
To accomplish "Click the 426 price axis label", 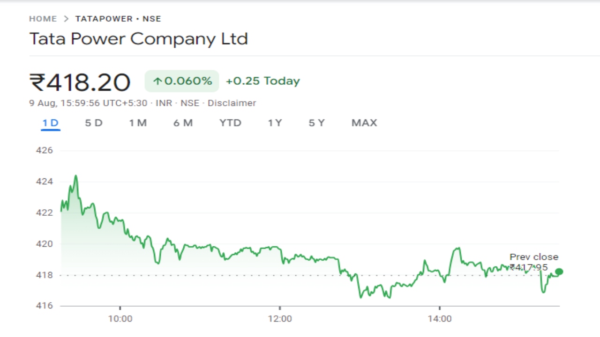I will pos(45,151).
